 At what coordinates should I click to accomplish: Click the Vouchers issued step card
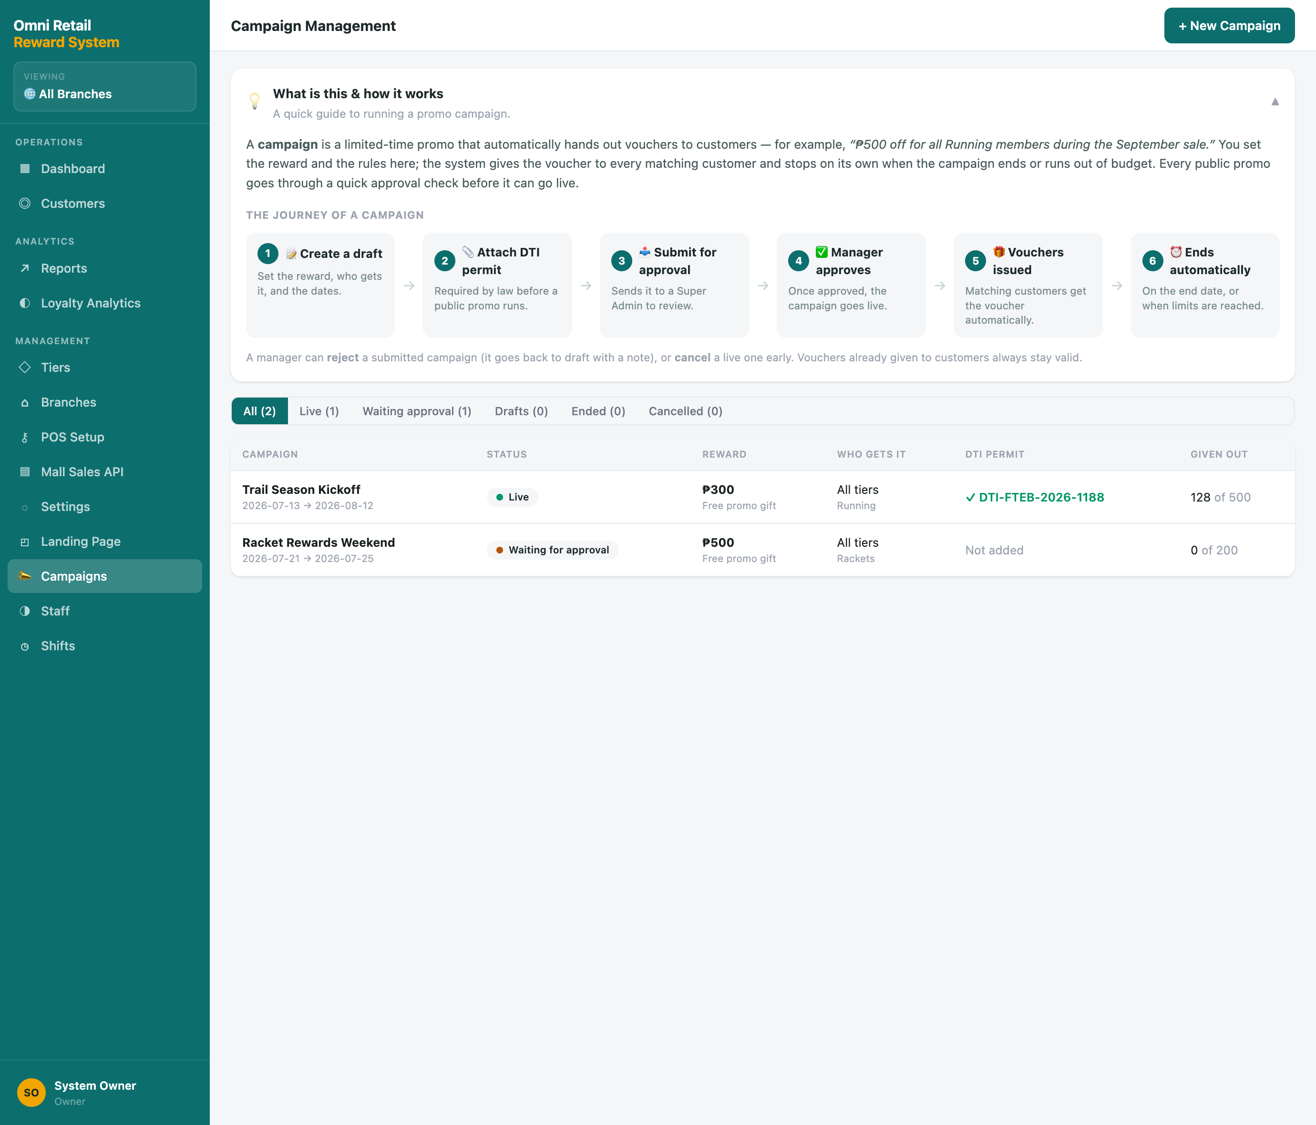pyautogui.click(x=1028, y=285)
